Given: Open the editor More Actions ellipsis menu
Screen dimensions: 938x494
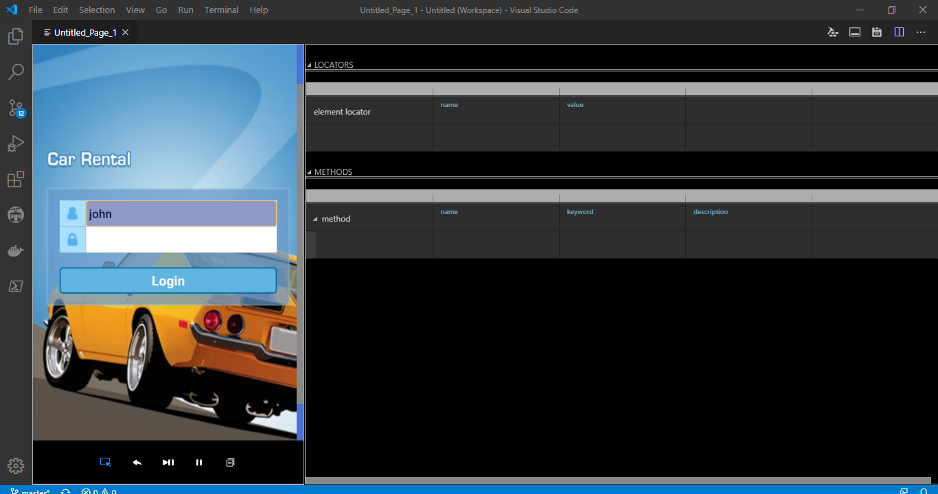Looking at the screenshot, I should (x=921, y=32).
